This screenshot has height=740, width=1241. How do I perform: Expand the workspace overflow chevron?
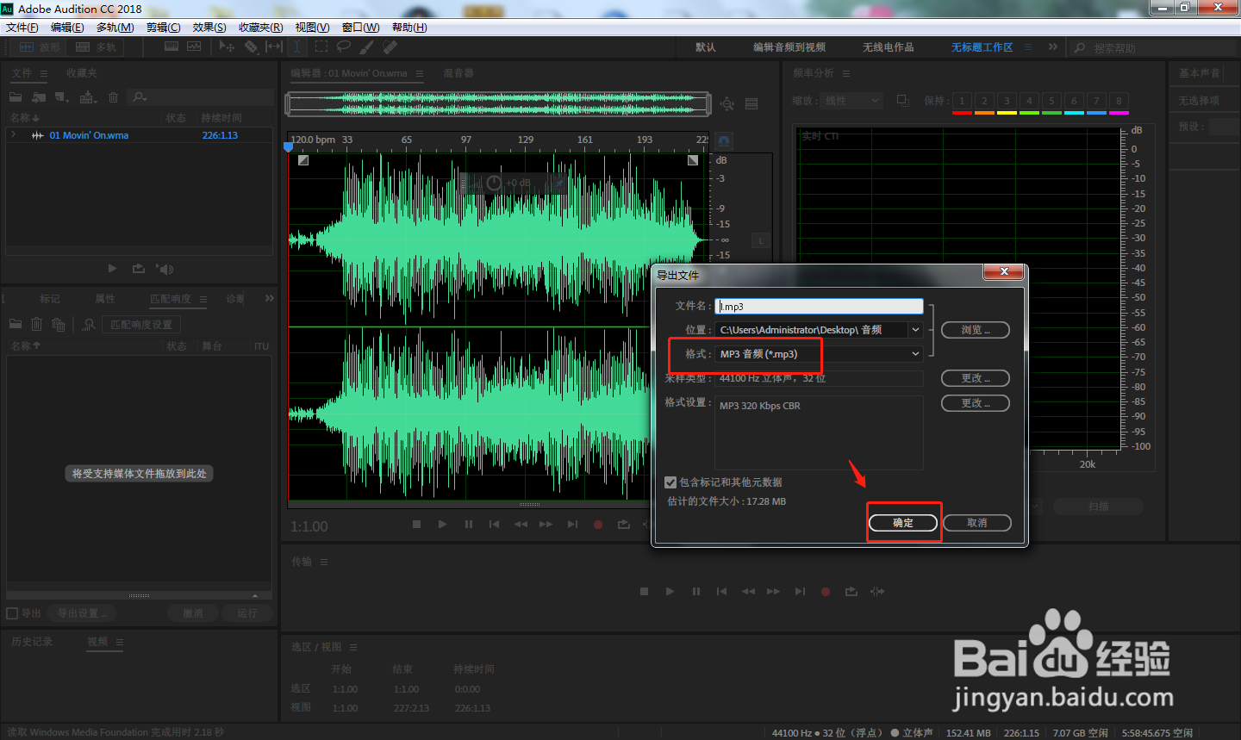1053,47
